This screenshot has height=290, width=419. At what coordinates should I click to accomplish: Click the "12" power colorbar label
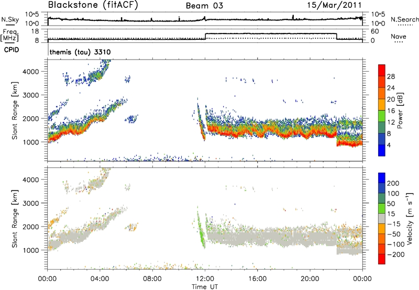391,122
